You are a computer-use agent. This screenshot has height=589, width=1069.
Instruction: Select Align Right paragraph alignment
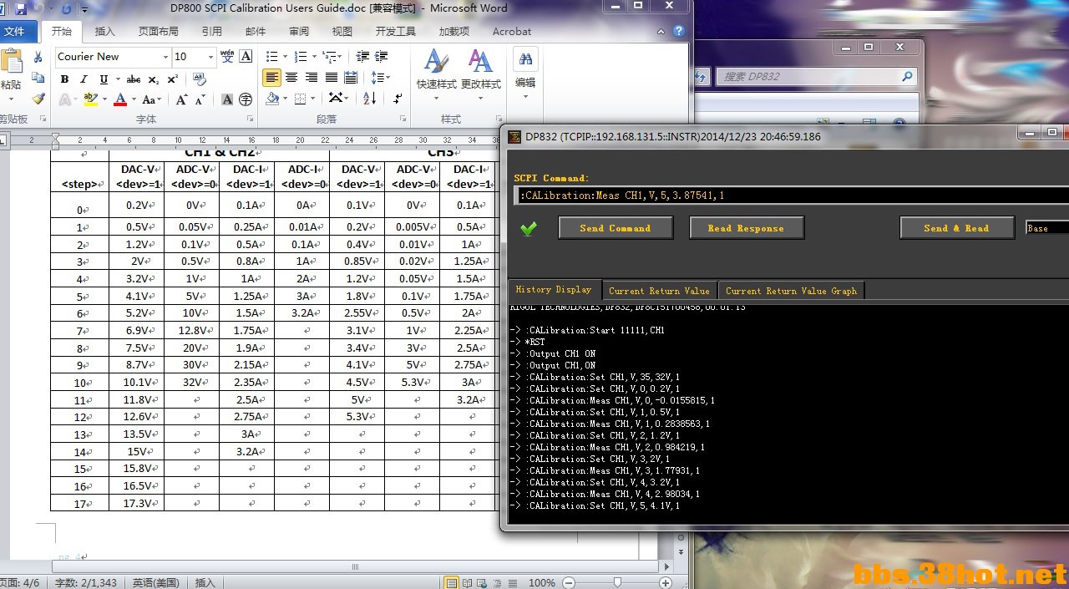(x=312, y=78)
